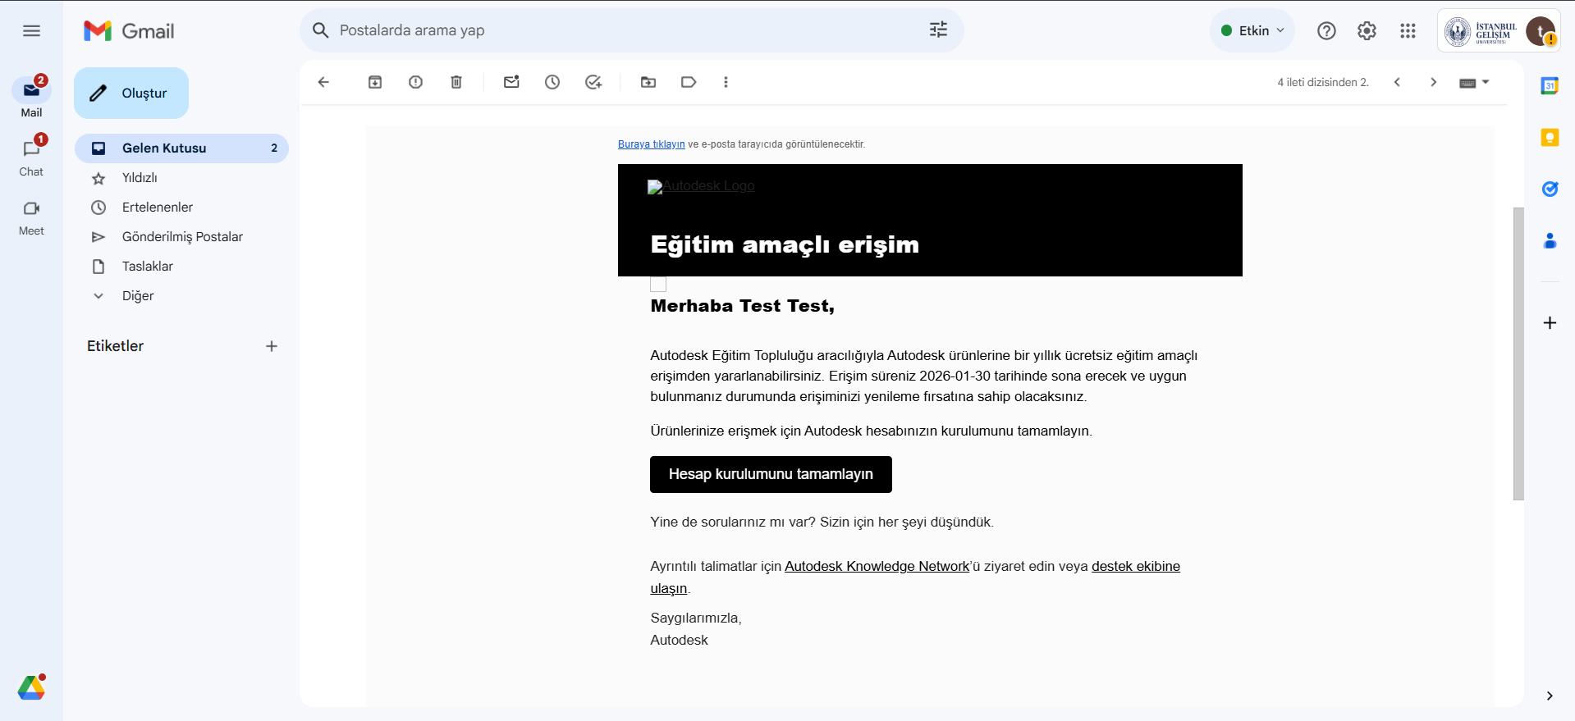The image size is (1575, 721).
Task: Delete this email with trash icon
Action: pos(456,82)
